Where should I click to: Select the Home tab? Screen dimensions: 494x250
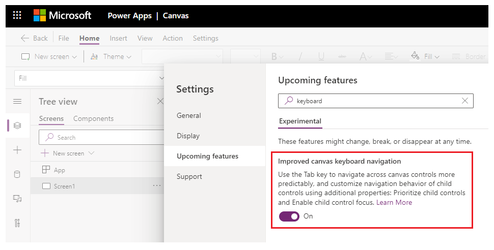pyautogui.click(x=90, y=39)
